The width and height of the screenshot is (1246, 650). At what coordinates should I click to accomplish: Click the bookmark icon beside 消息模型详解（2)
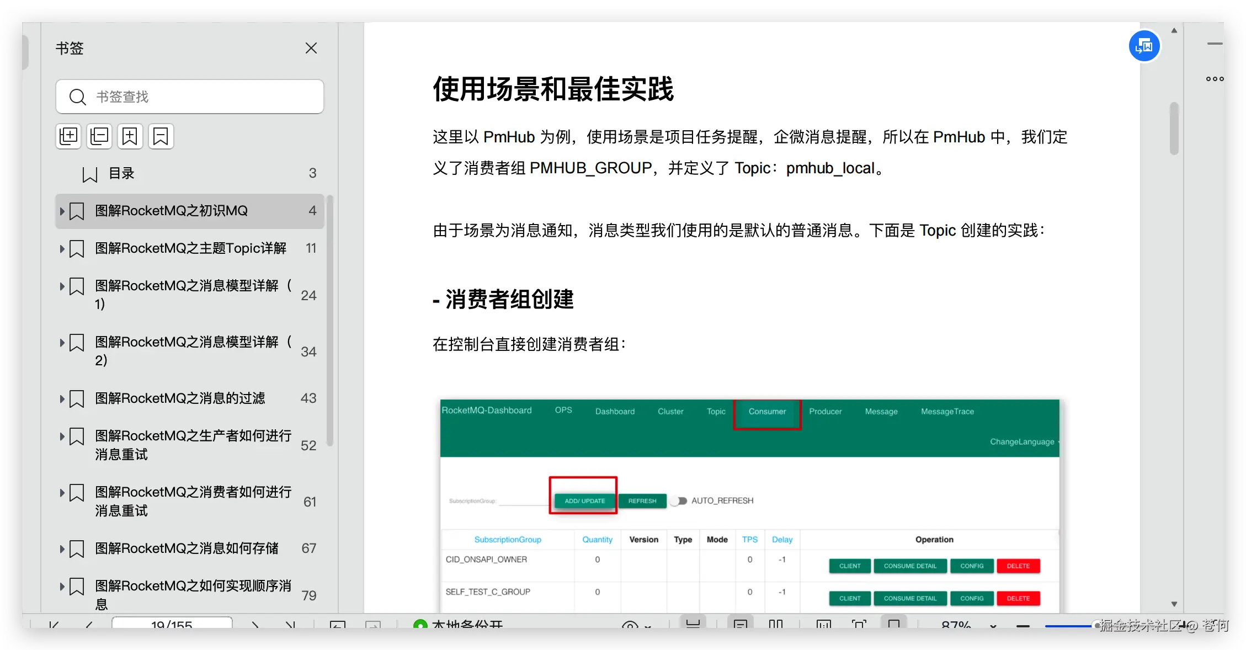(x=77, y=343)
